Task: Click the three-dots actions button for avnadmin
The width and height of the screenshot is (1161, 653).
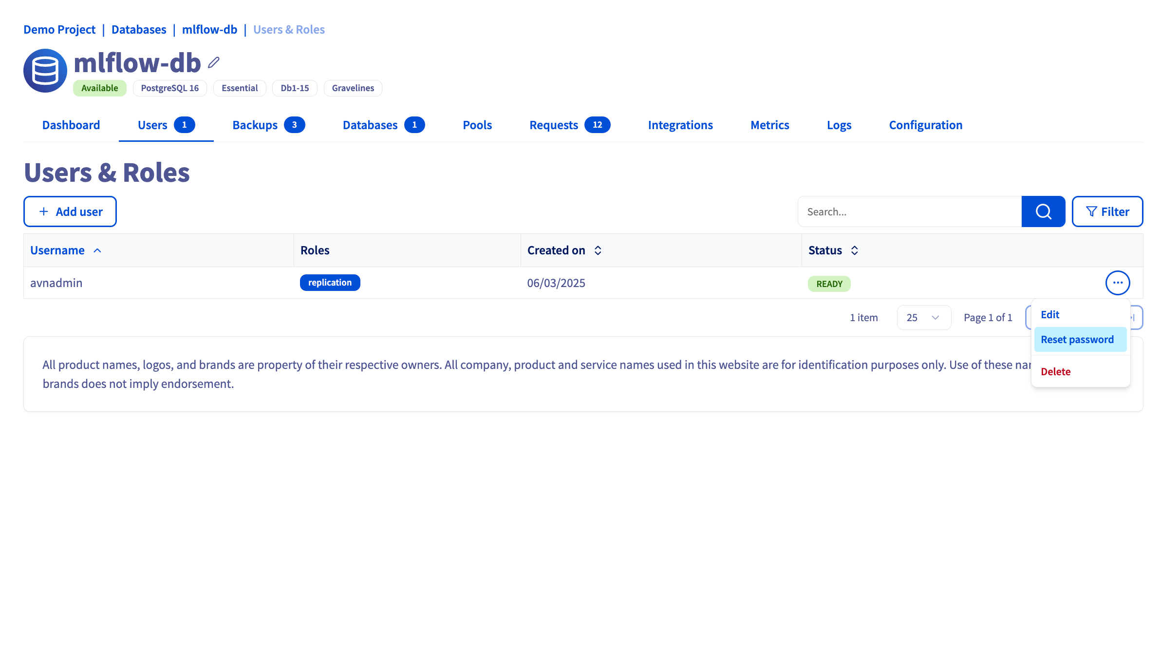Action: (1118, 283)
